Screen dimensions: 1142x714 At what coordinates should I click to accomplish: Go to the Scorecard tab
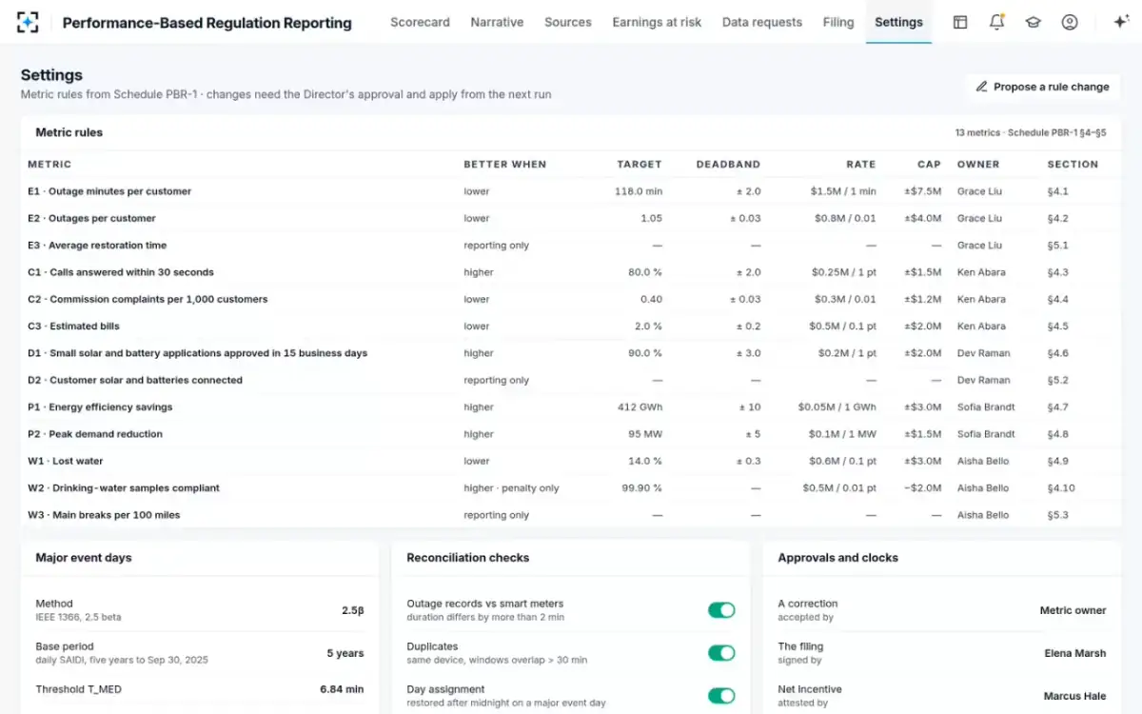tap(420, 22)
